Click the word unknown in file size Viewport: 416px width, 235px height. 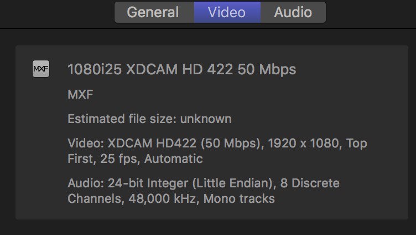[206, 119]
